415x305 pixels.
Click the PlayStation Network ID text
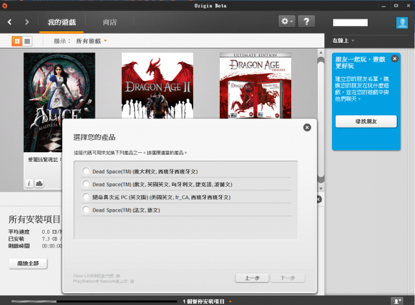coord(104,281)
